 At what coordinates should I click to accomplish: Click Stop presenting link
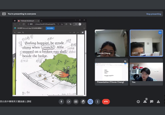154,14
